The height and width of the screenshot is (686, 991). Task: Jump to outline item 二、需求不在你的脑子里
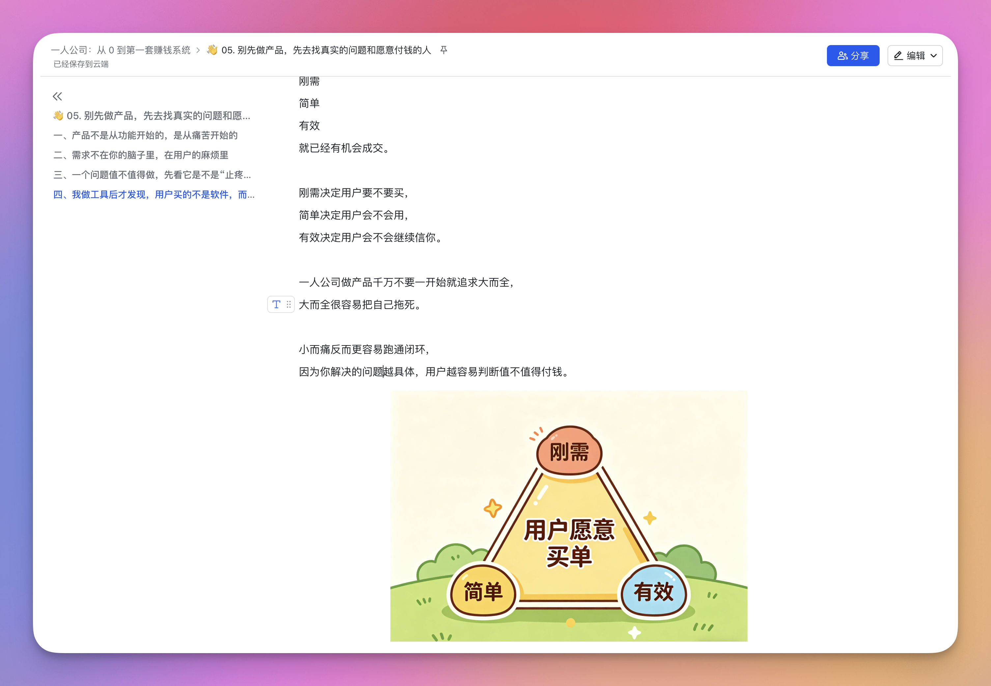[140, 155]
